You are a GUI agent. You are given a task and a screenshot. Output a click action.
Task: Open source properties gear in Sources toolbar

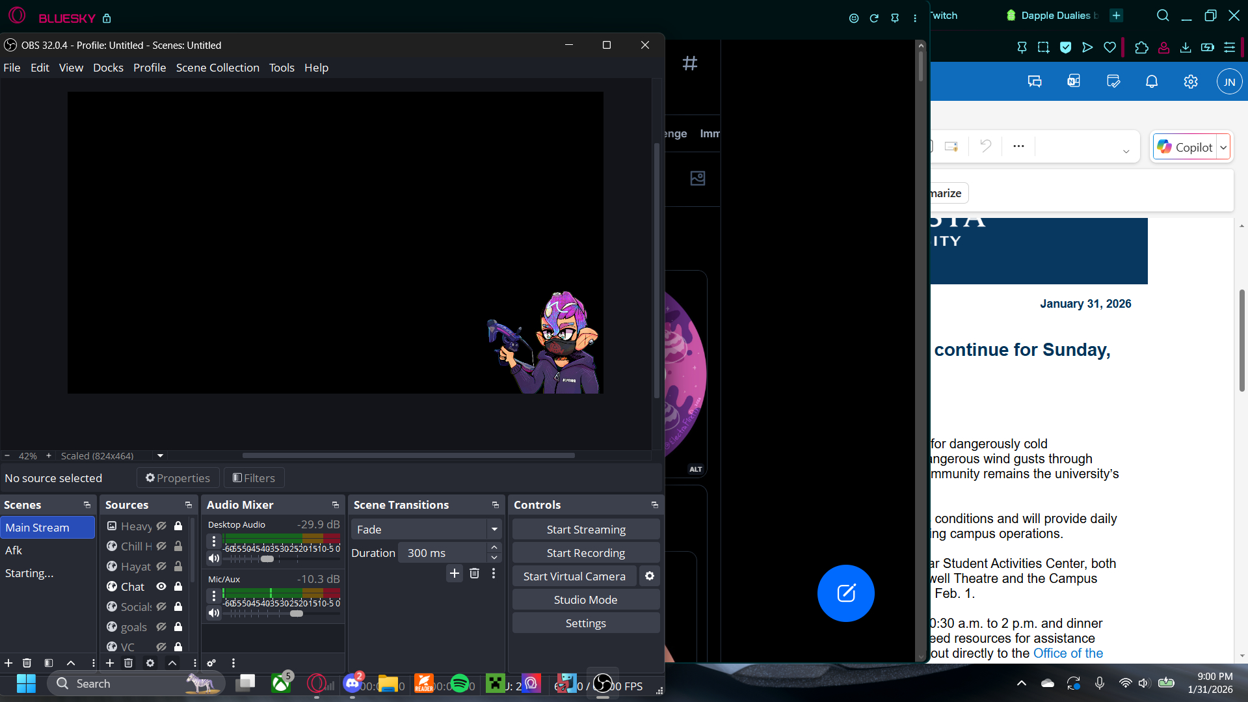[x=150, y=663]
